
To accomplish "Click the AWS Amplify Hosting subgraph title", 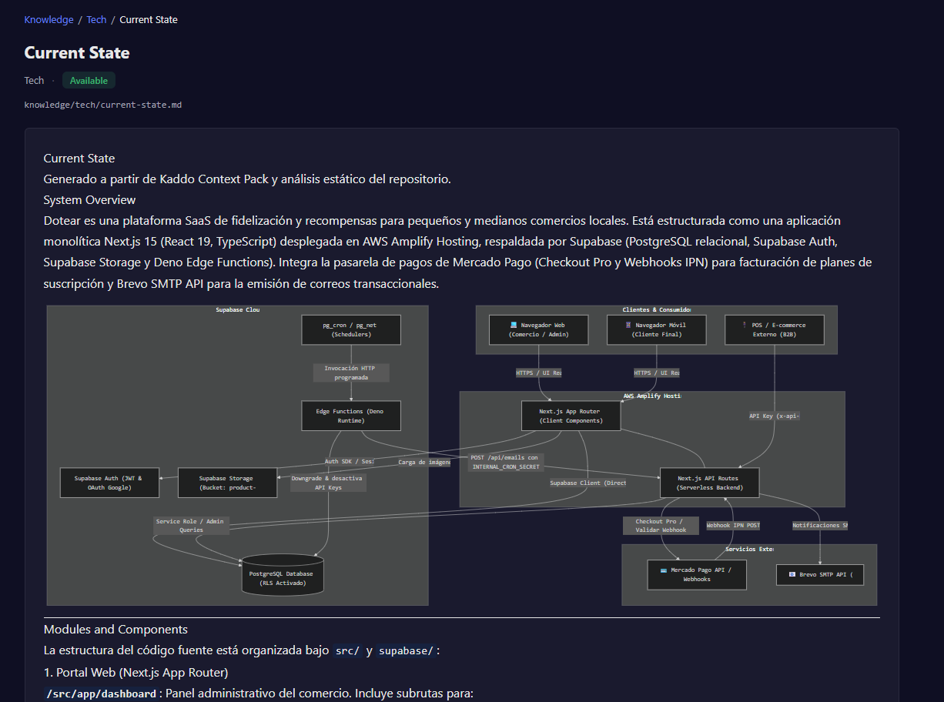I will click(x=652, y=396).
